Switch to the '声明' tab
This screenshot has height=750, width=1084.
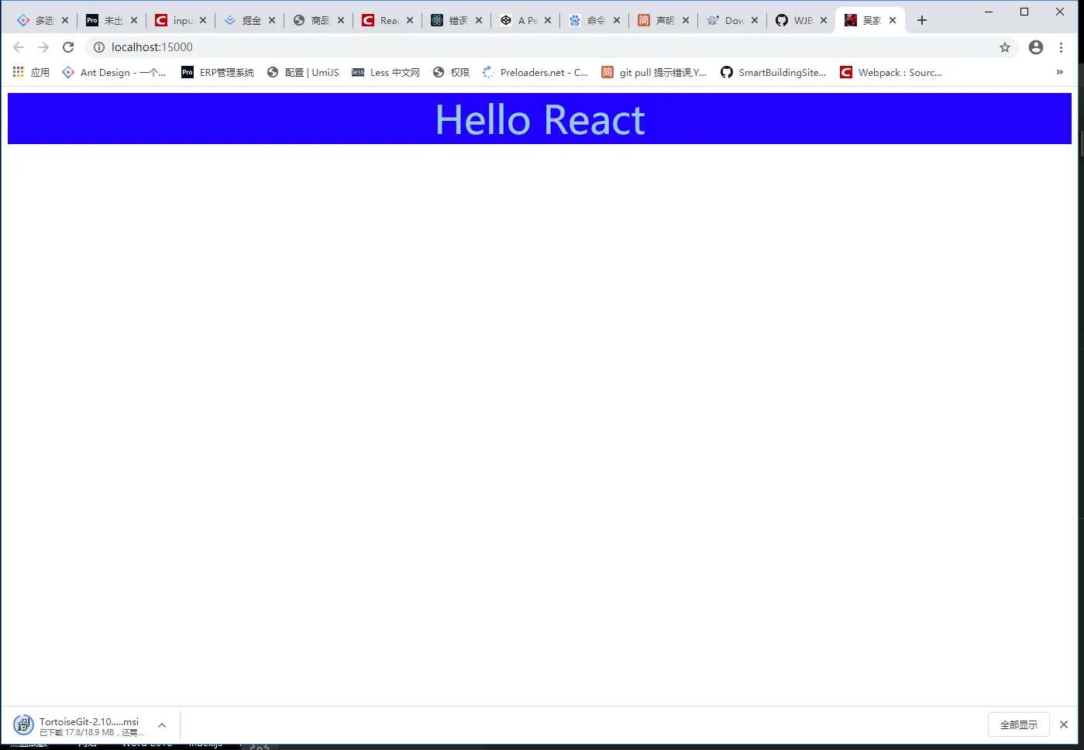(663, 21)
